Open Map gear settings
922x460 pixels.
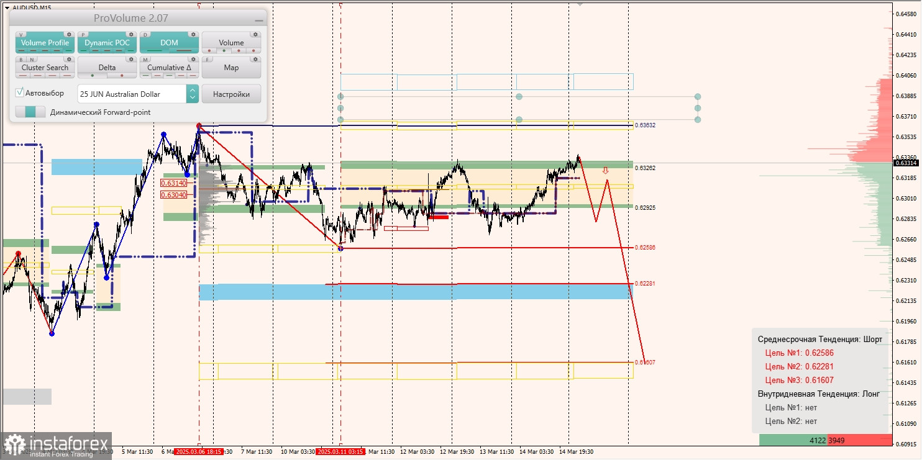[x=255, y=59]
